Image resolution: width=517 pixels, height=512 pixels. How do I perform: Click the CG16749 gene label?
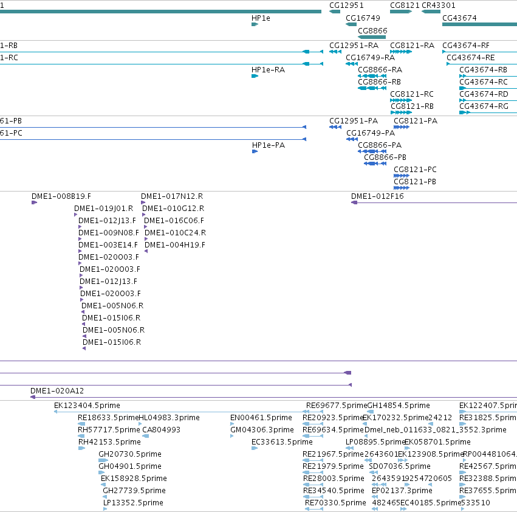(x=363, y=18)
